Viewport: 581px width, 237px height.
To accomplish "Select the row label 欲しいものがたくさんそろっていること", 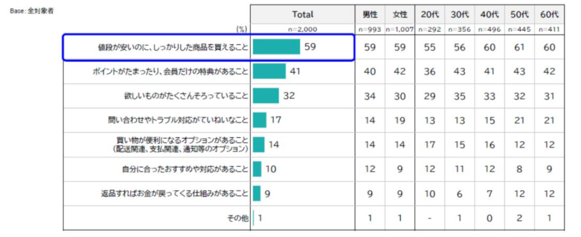I will click(x=186, y=96).
